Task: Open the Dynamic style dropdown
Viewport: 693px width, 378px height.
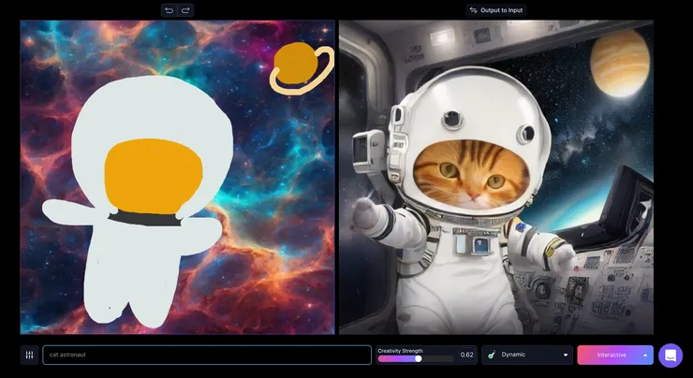Action: 527,355
